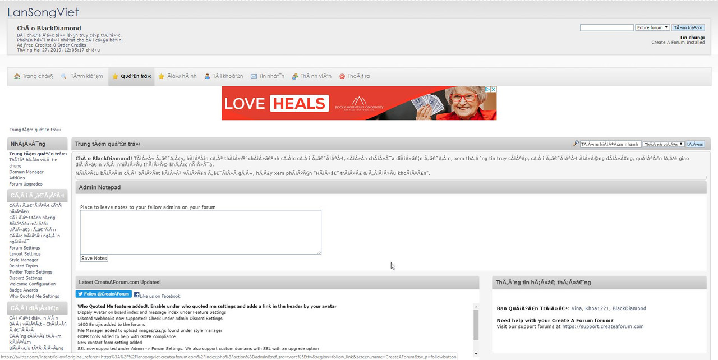Open Layout Settings in sidebar
This screenshot has width=718, height=360.
(x=25, y=254)
